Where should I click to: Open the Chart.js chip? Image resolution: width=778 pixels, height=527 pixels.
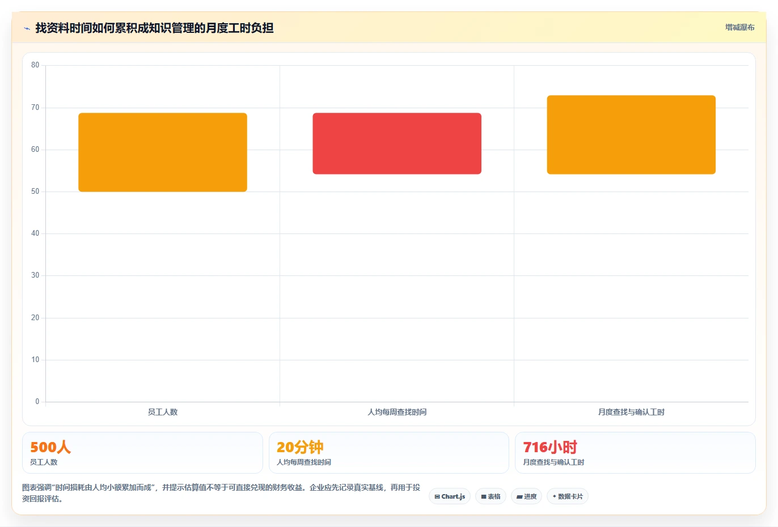(450, 496)
